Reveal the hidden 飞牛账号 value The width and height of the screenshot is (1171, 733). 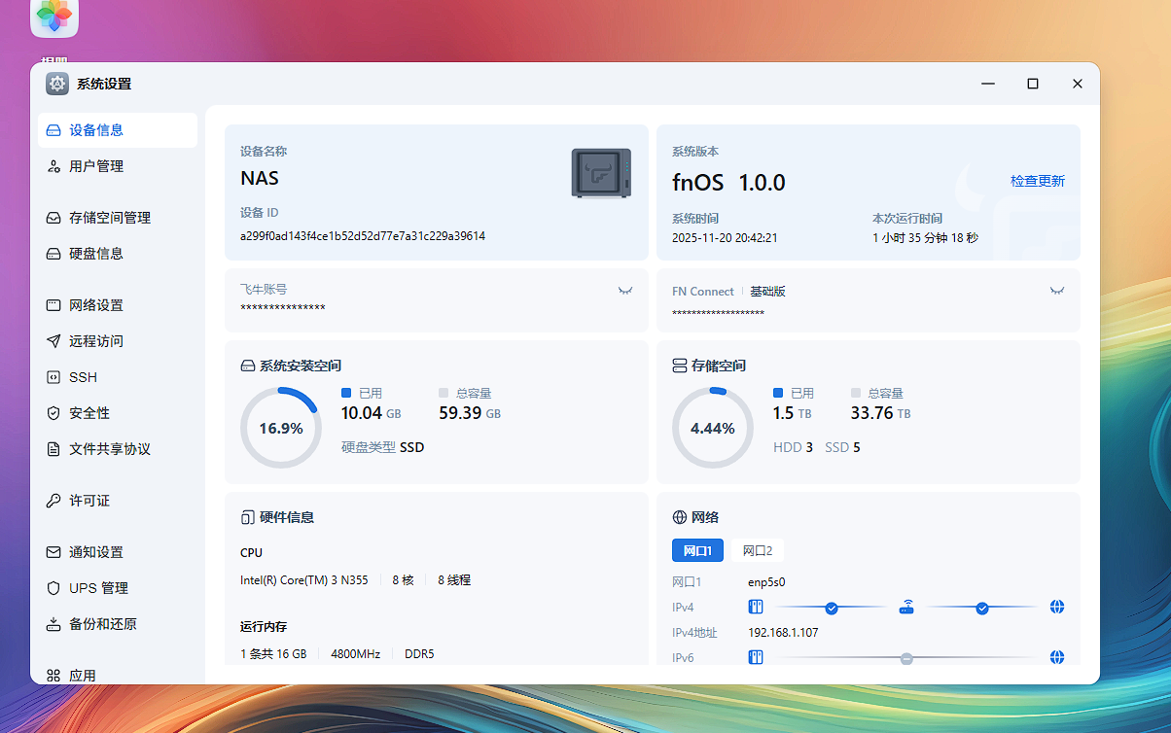pyautogui.click(x=625, y=291)
